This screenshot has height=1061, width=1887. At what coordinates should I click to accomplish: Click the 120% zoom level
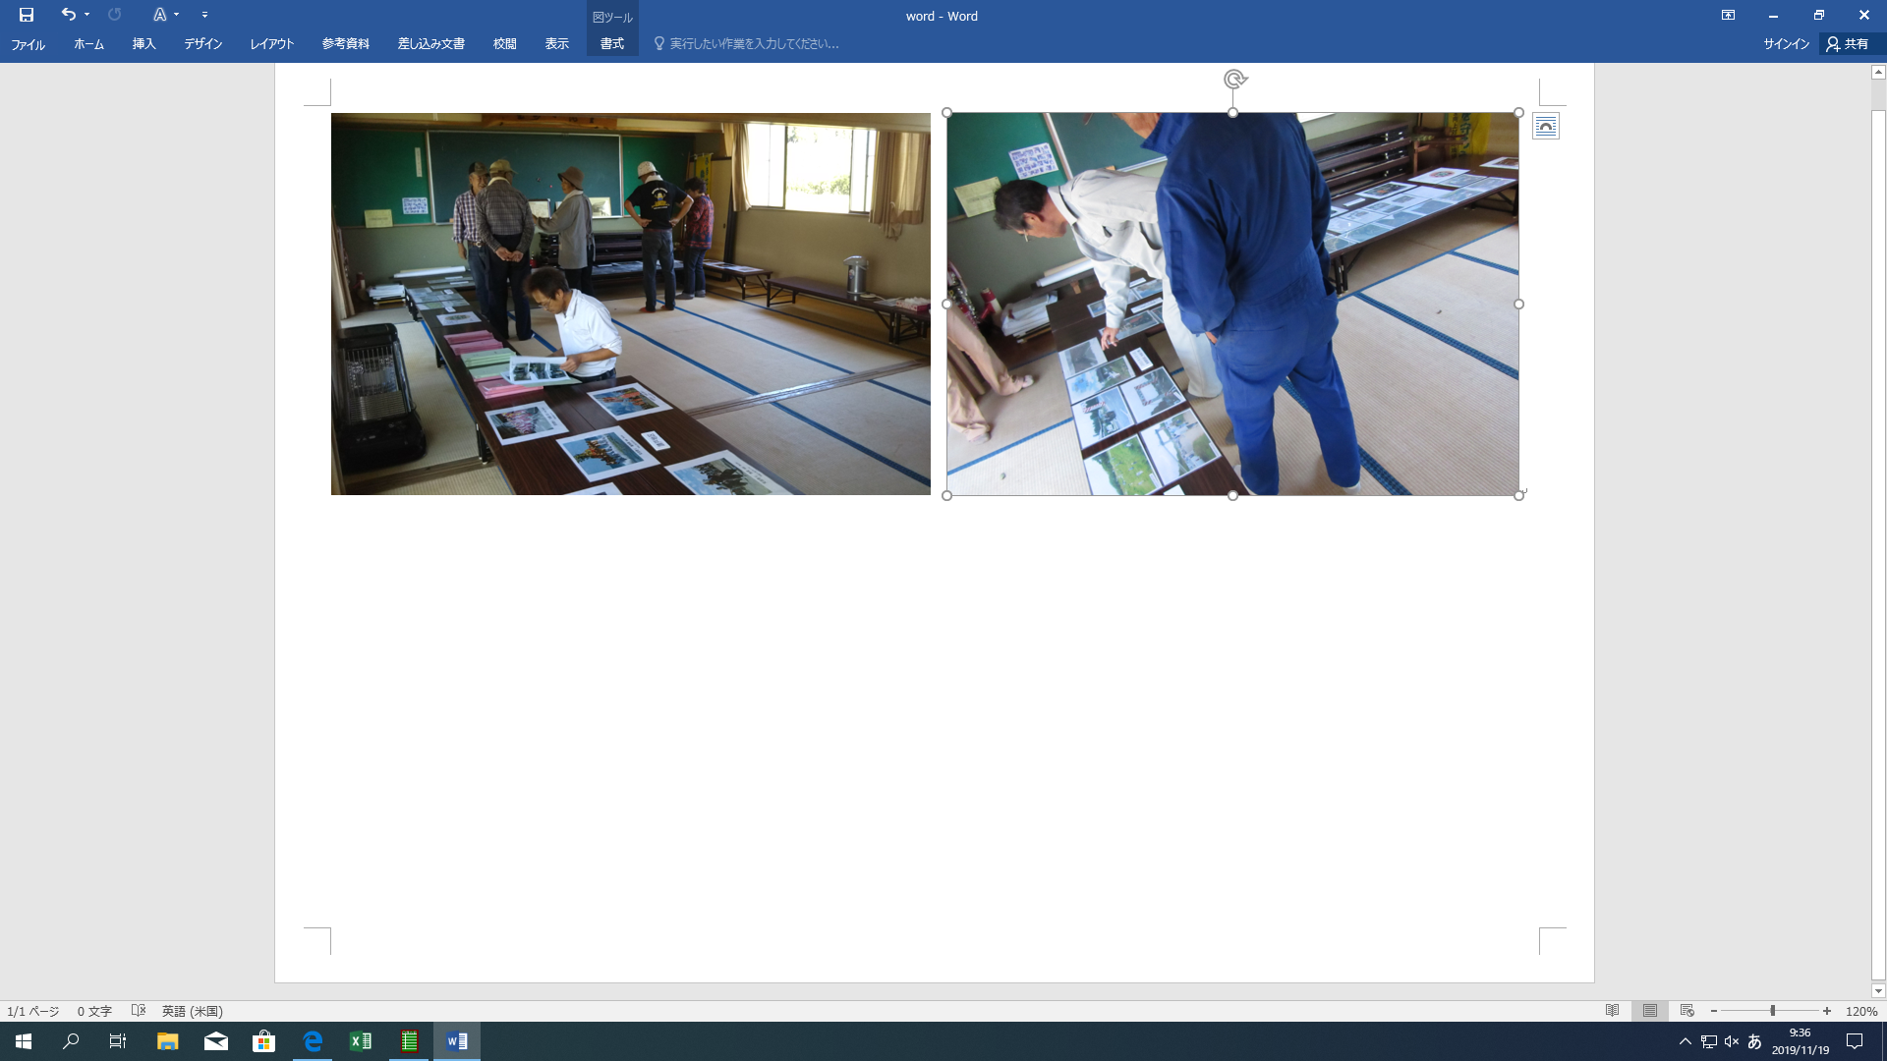[1861, 1011]
